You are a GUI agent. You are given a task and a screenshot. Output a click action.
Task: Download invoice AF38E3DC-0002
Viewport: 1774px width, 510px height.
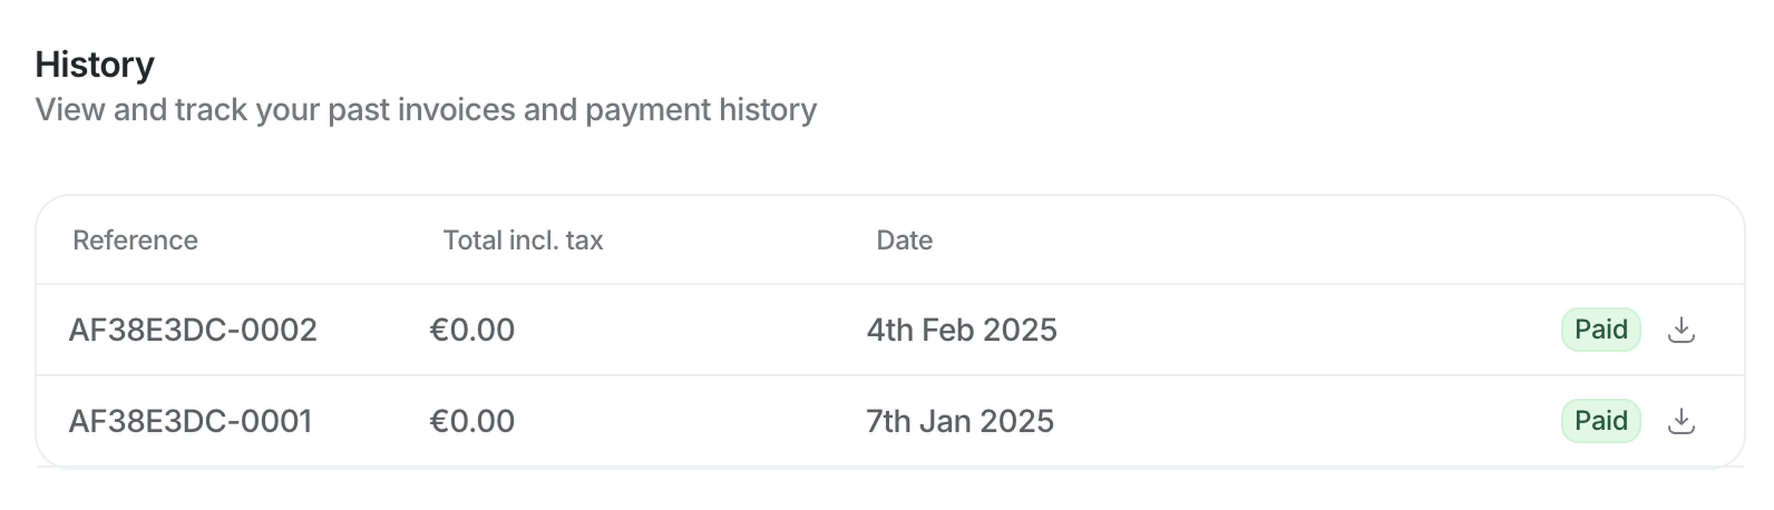1681,330
